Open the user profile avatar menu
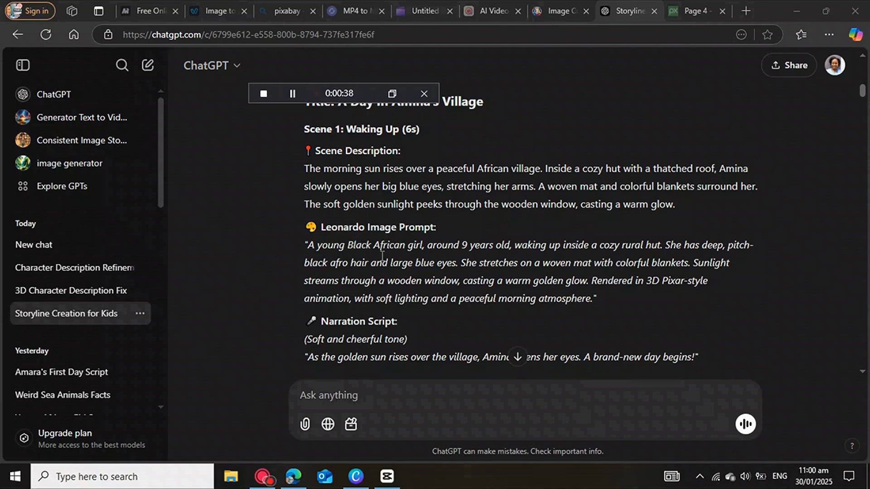The image size is (870, 489). point(835,65)
